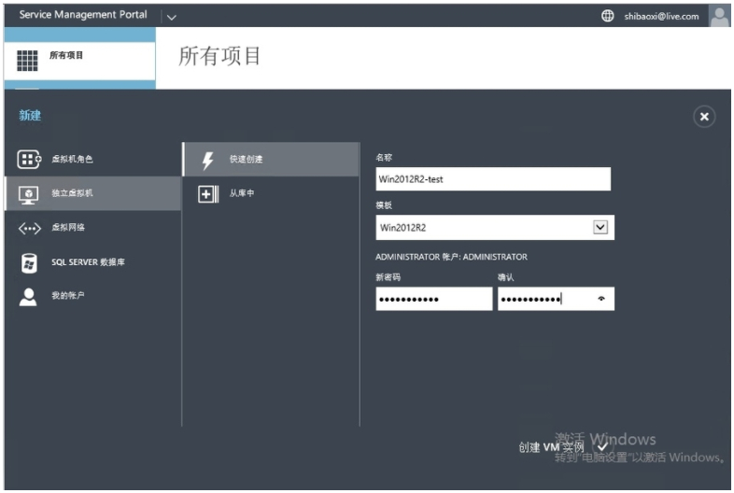The height and width of the screenshot is (493, 734).
Task: Click the 名称 field label
Action: [x=384, y=158]
